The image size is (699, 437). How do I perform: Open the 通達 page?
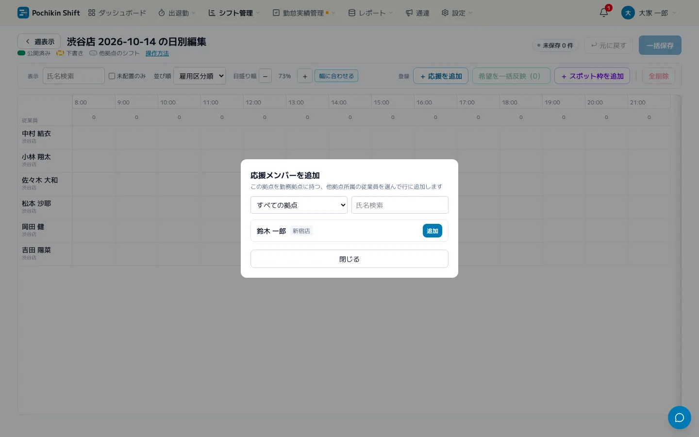tap(417, 13)
